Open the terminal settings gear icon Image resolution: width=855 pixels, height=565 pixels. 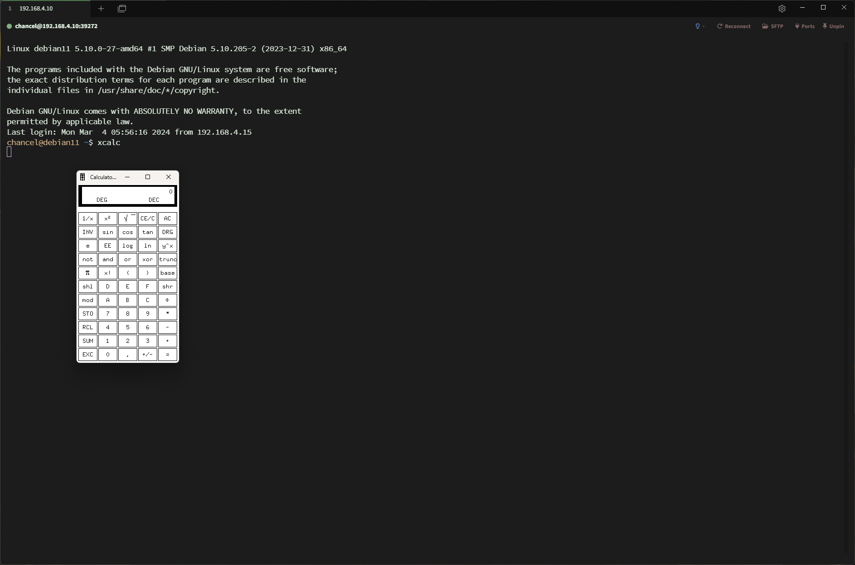(782, 9)
